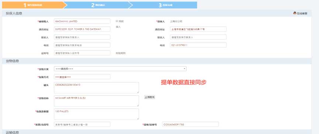Click the insured 联系人 contact input
This screenshot has height=134, width=319.
coord(82,37)
